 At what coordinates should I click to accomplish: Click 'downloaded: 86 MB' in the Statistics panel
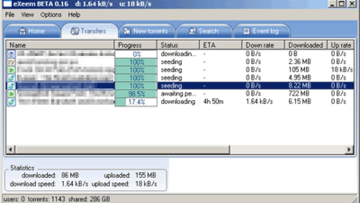(x=50, y=175)
